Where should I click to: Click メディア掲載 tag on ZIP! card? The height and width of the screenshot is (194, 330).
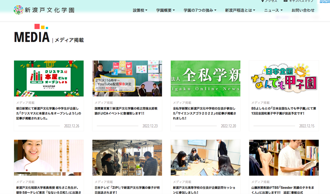[x=104, y=182]
